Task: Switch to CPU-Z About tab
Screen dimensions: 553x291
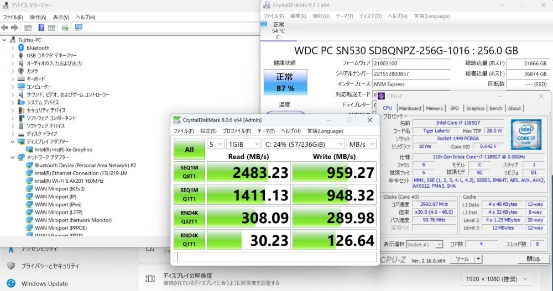Action: click(514, 109)
